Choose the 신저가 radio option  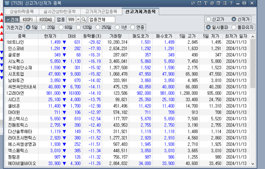tap(234, 19)
